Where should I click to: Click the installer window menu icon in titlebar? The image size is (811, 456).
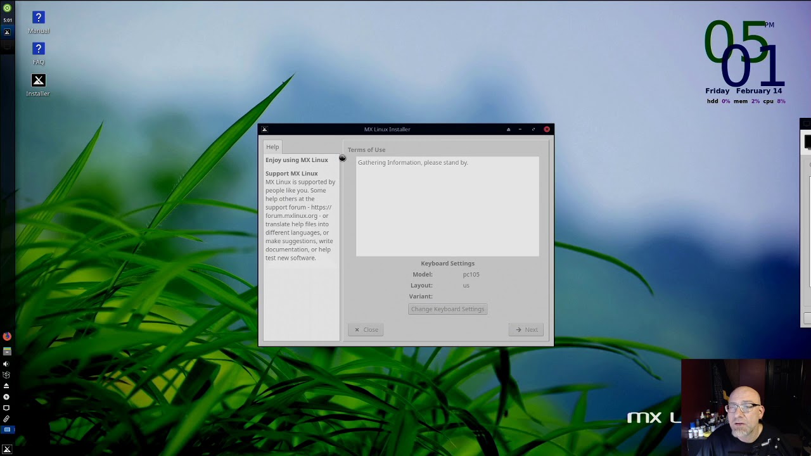(x=264, y=129)
